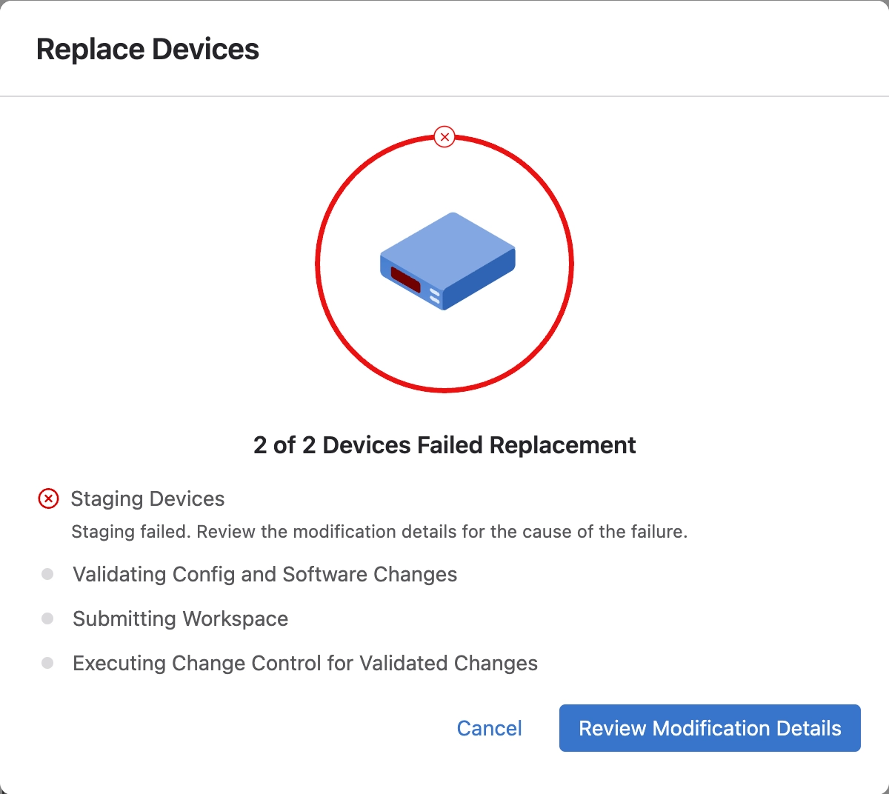889x794 pixels.
Task: Click the red failed icon beside Staging Devices
Action: 48,499
